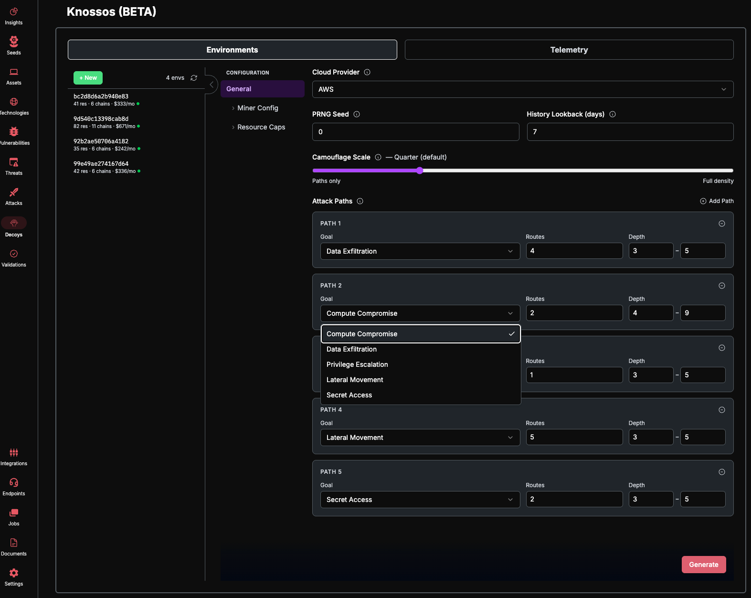This screenshot has width=751, height=598.
Task: Focus the Path 1 Routes field
Action: tap(574, 251)
